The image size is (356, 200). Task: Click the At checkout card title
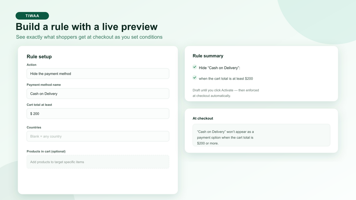[203, 118]
